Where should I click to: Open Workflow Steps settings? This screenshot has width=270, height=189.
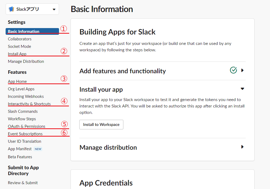pos(22,119)
